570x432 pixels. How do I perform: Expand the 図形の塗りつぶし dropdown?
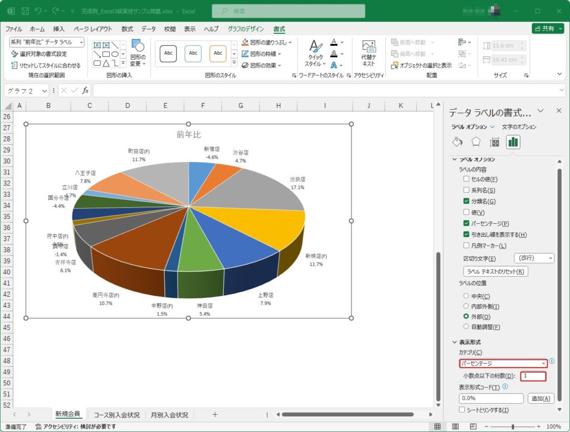(x=290, y=42)
